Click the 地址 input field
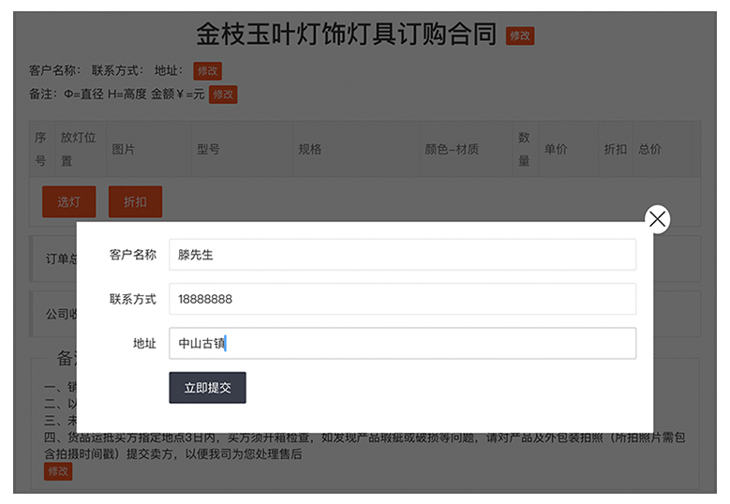 (x=402, y=343)
